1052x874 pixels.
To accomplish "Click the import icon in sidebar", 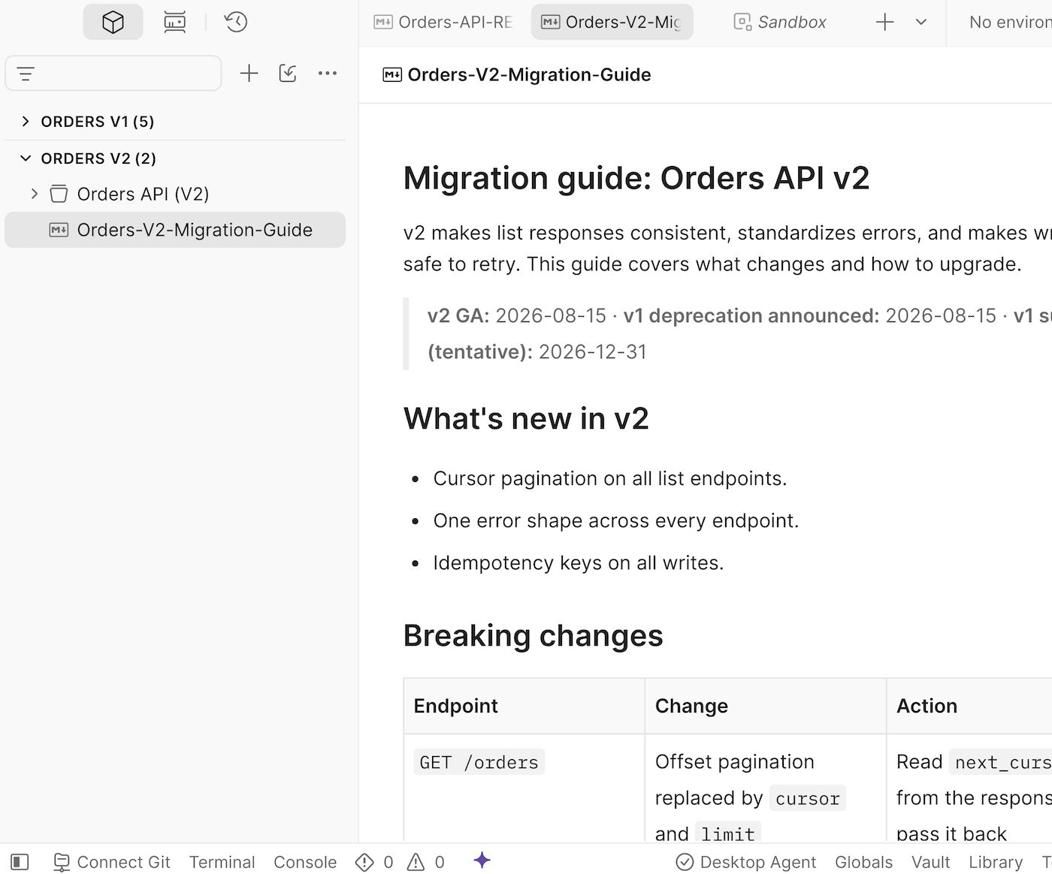I will click(288, 73).
